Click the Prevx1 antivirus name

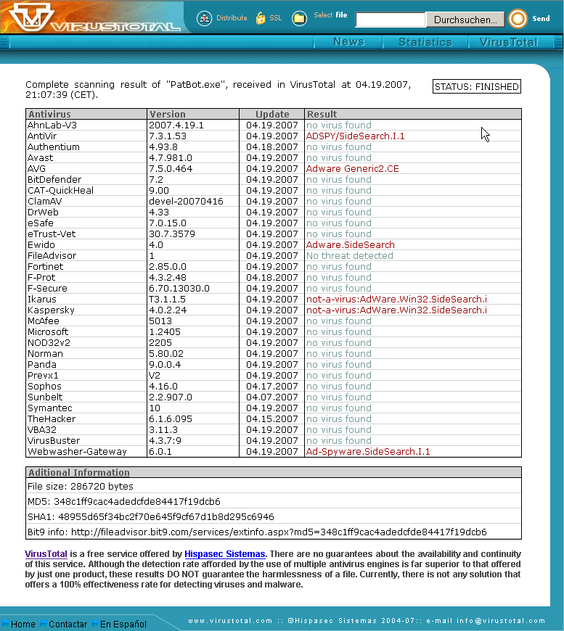pos(43,375)
